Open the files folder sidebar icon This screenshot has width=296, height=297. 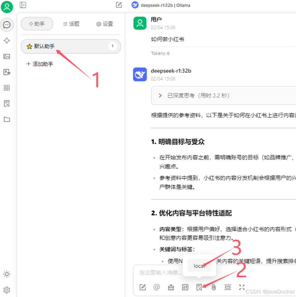[x=7, y=119]
